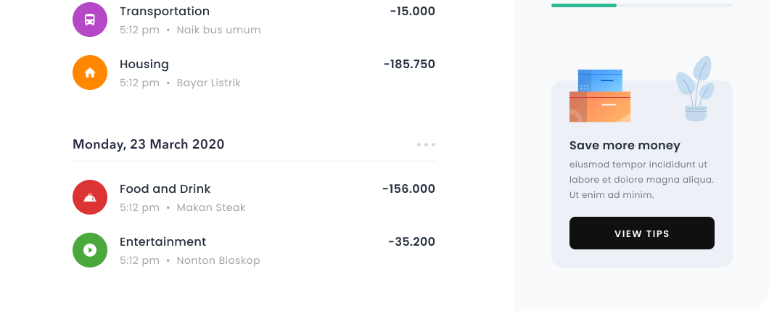The height and width of the screenshot is (311, 769).
Task: Click the Nonton Bioskop description text
Action: coord(218,260)
